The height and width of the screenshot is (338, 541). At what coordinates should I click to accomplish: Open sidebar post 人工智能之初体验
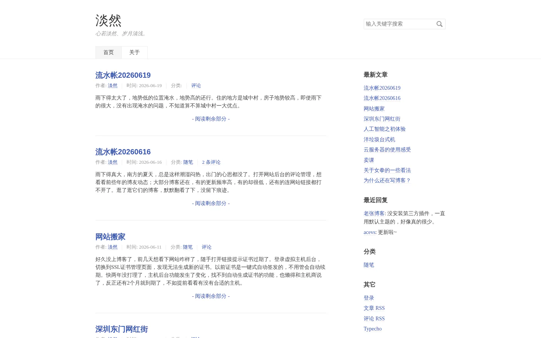(x=385, y=129)
